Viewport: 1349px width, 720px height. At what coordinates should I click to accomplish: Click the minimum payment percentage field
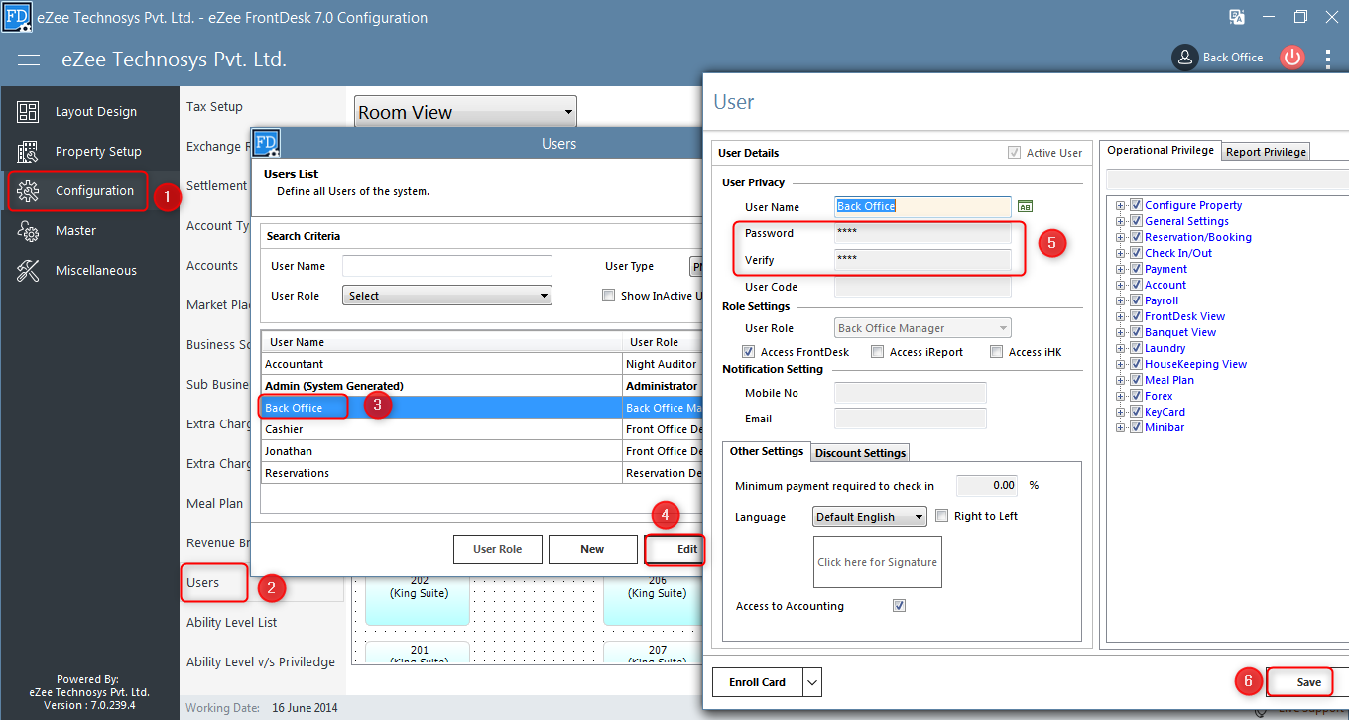(x=988, y=485)
